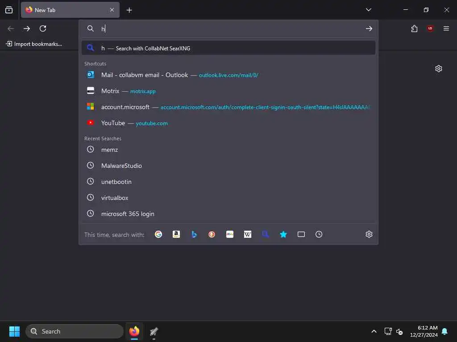The height and width of the screenshot is (342, 457).
Task: Select recent search memz
Action: (x=228, y=150)
